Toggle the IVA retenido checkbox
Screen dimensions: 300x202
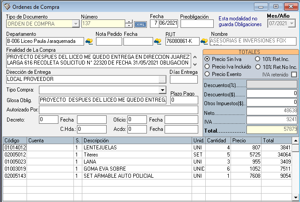(294, 74)
